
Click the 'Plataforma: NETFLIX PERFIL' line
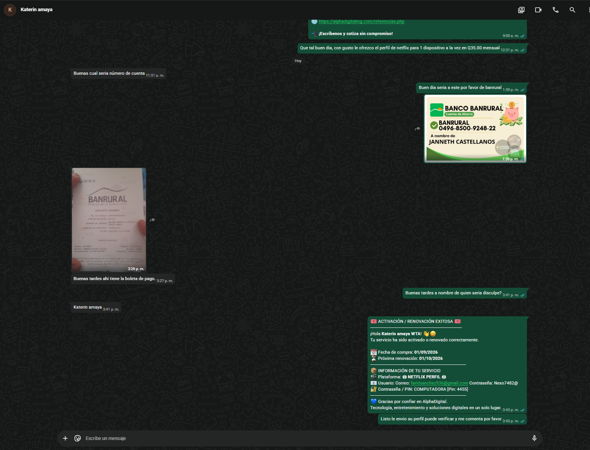click(408, 377)
